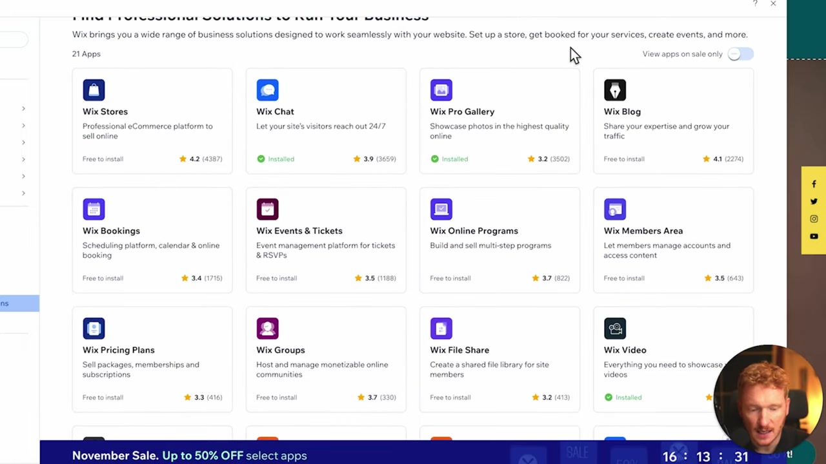Open the Wix Video title
This screenshot has height=464, width=826.
625,350
